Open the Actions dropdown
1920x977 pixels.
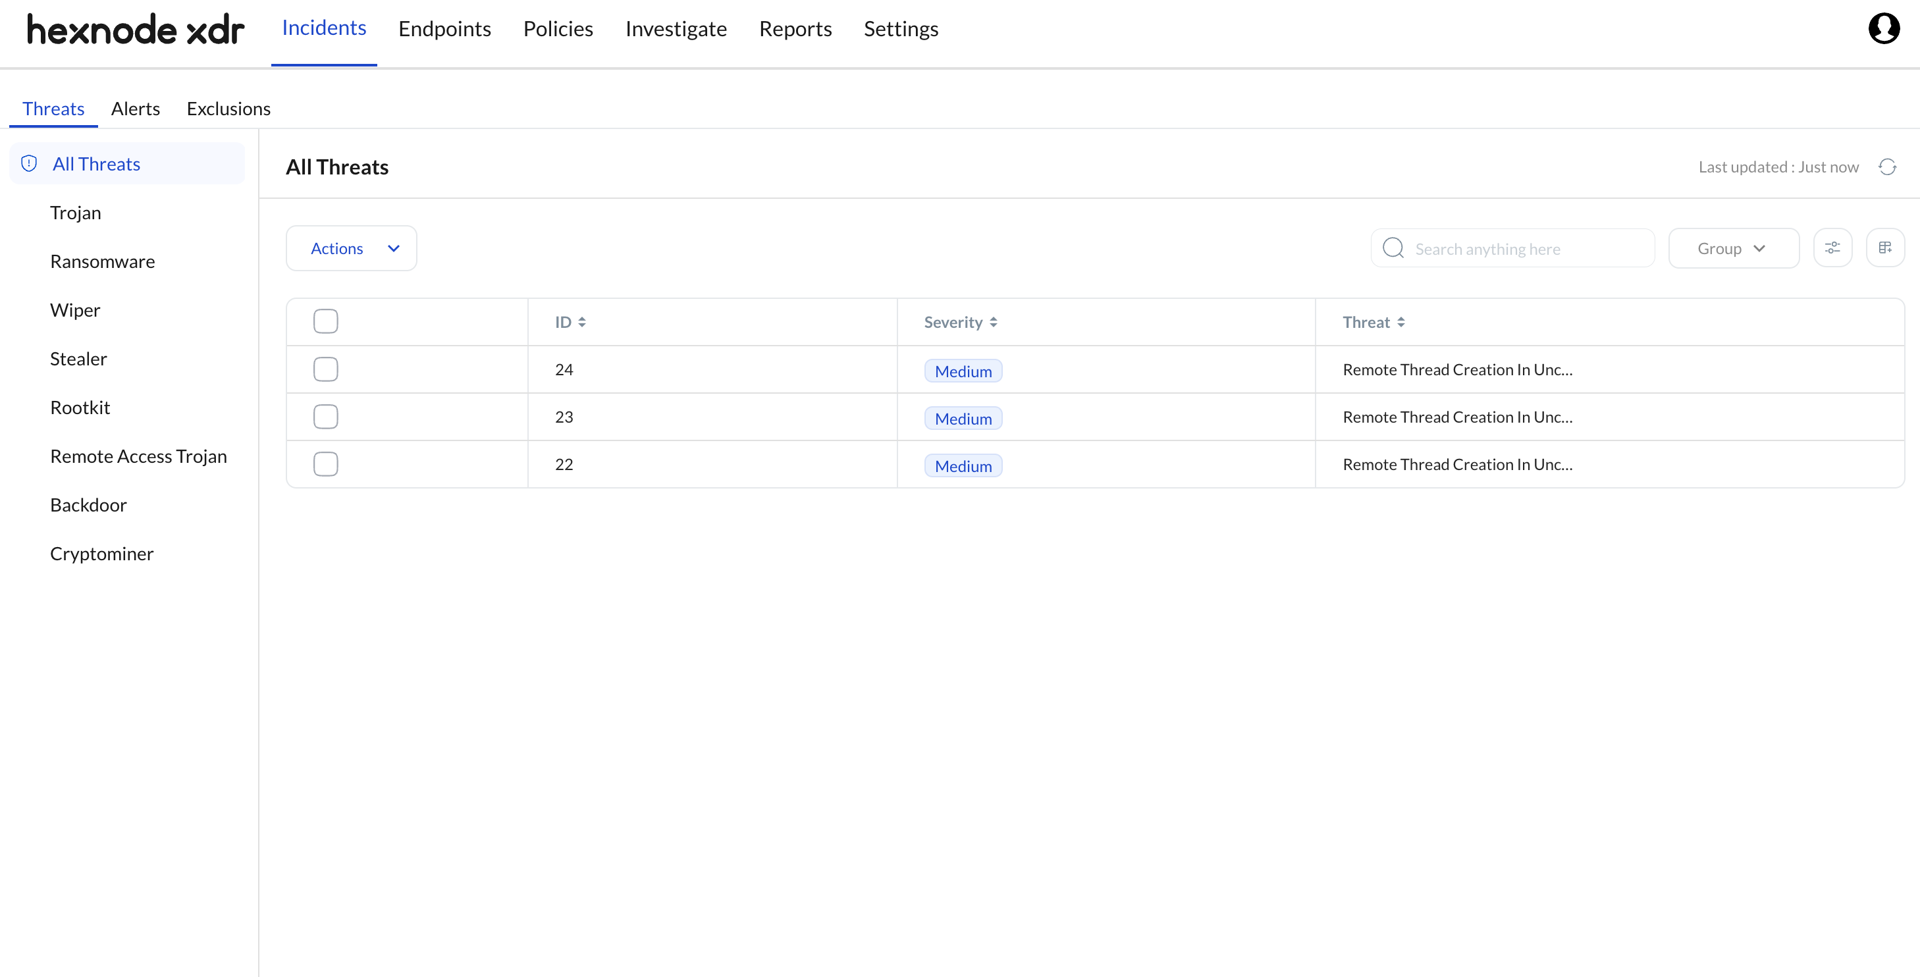click(x=352, y=248)
